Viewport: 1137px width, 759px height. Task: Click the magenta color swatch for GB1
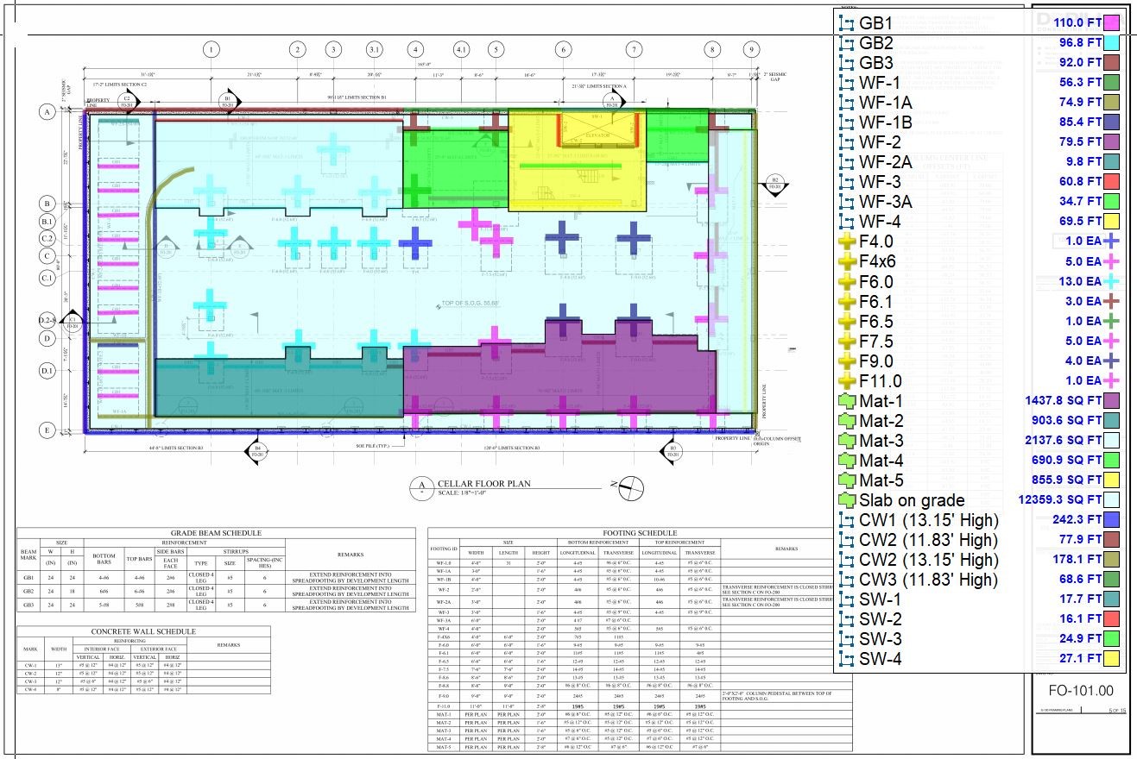point(1111,22)
